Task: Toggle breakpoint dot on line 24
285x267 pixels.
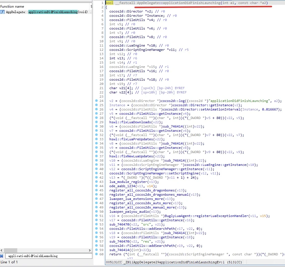Action: pos(96,101)
